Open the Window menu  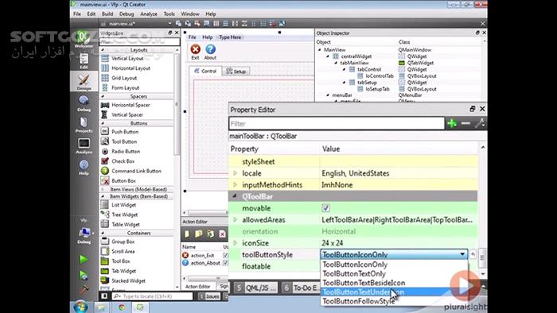190,14
